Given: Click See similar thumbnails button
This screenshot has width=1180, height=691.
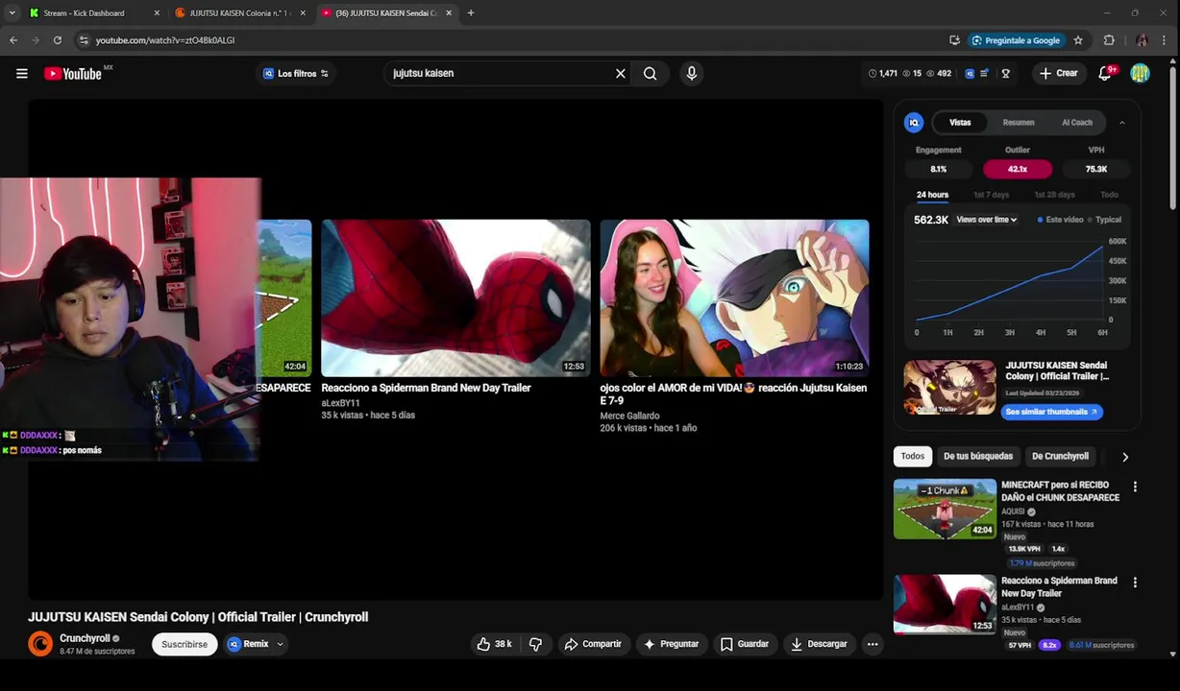Looking at the screenshot, I should (1051, 412).
